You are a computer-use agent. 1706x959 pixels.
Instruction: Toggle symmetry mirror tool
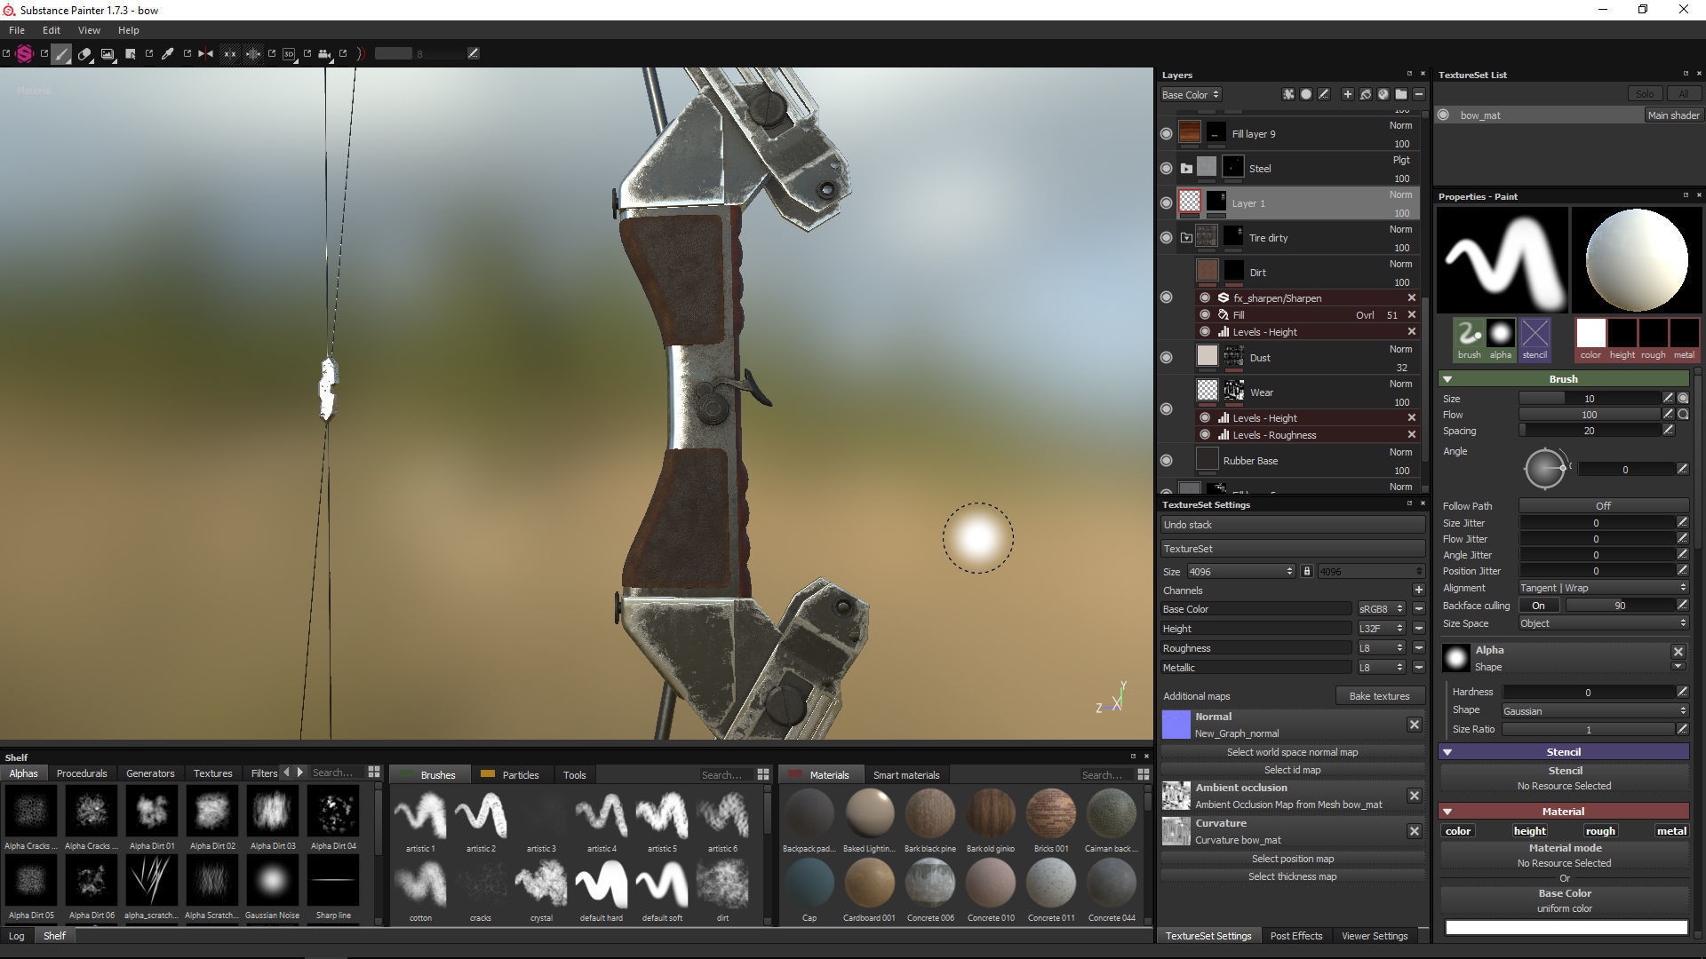(x=205, y=54)
